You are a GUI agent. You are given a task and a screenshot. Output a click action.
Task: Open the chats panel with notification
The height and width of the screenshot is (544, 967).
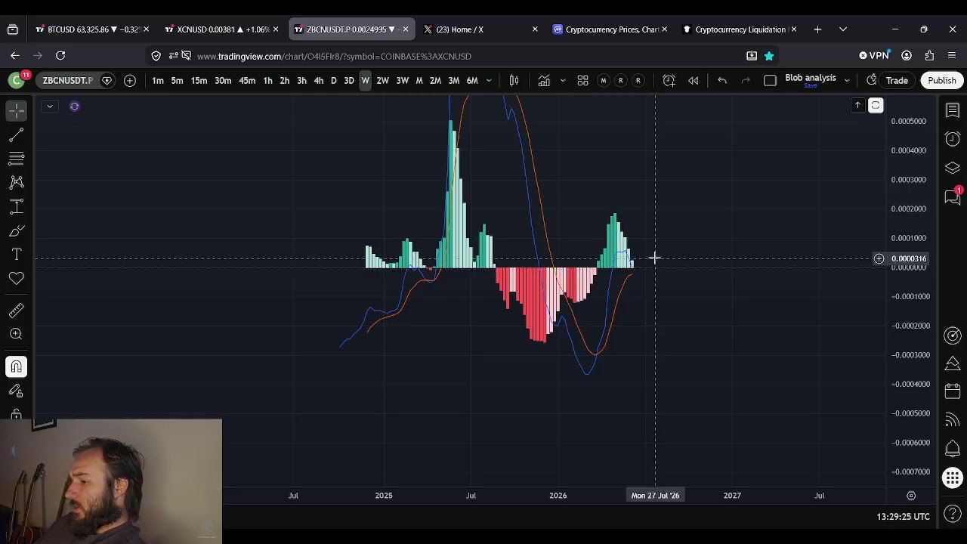[x=953, y=196]
